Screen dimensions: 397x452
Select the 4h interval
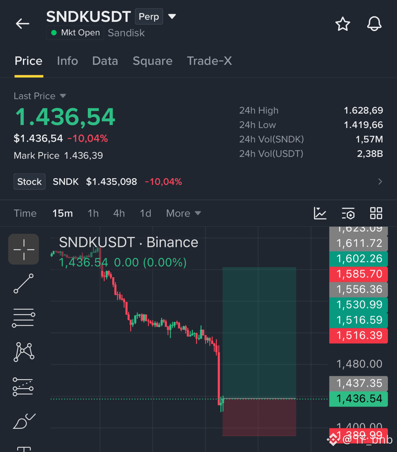pos(119,213)
